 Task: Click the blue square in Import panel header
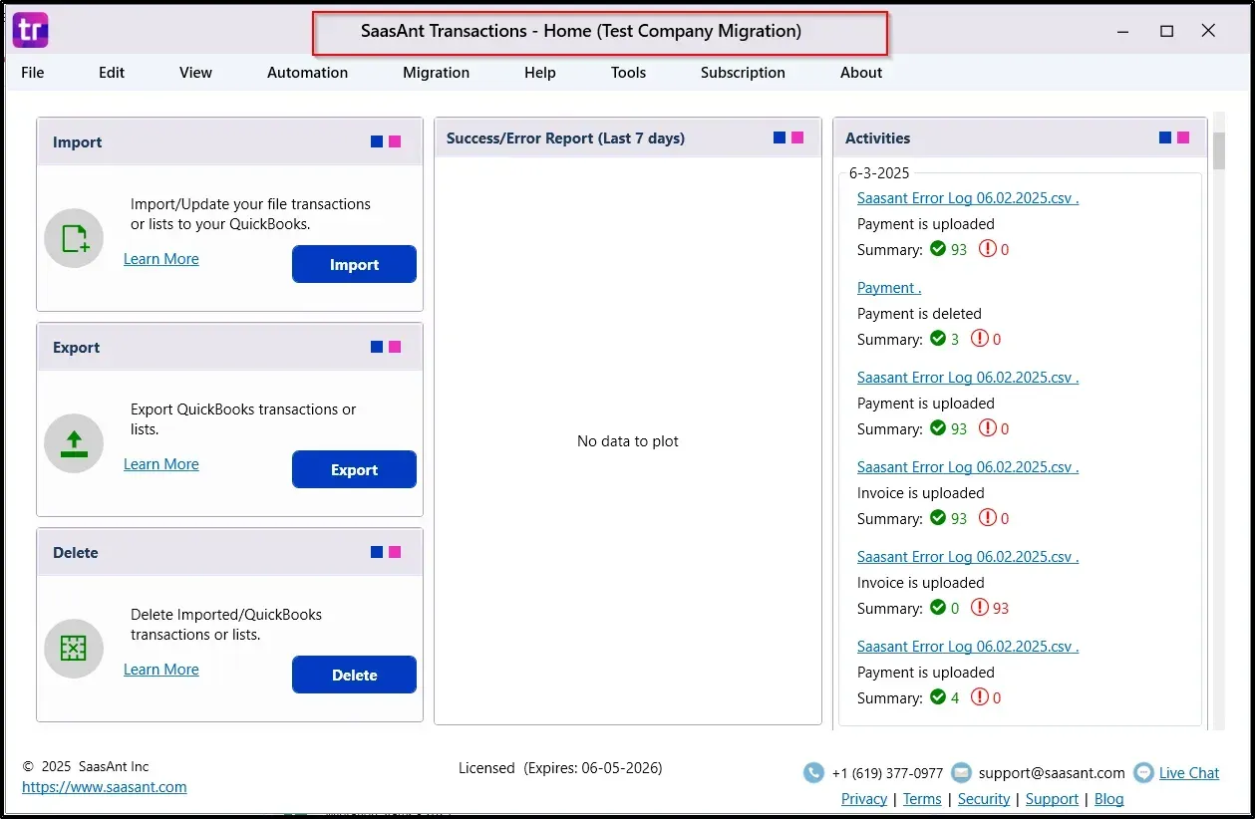(377, 141)
